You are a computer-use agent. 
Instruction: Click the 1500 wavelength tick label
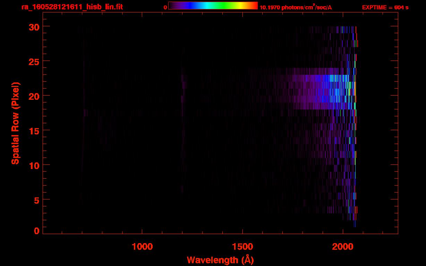(x=242, y=247)
